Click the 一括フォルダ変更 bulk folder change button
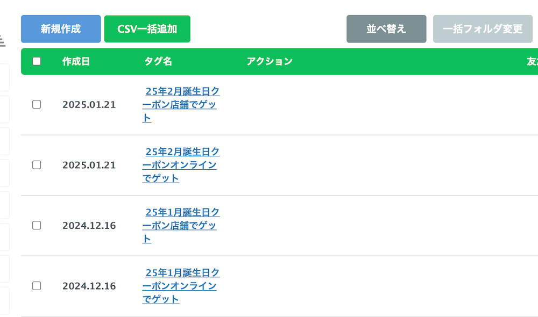 [x=483, y=29]
